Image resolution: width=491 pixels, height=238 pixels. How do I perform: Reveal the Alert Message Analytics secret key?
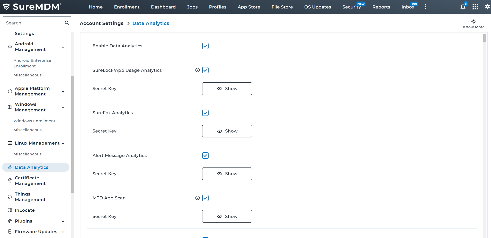click(227, 174)
